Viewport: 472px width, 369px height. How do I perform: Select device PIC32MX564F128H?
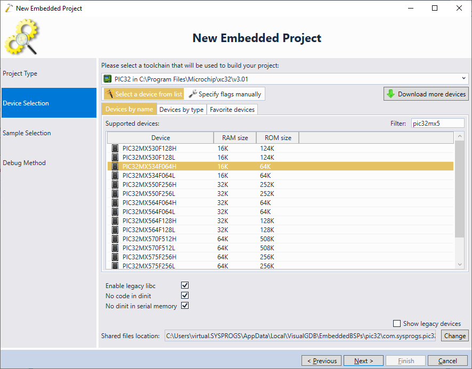pos(280,220)
